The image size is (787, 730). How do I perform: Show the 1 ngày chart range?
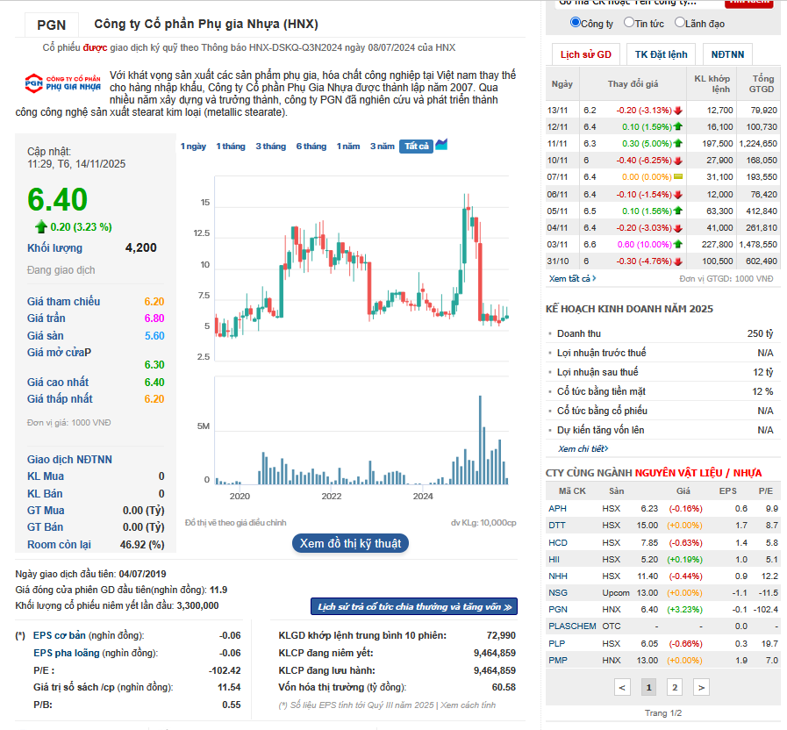pos(193,147)
